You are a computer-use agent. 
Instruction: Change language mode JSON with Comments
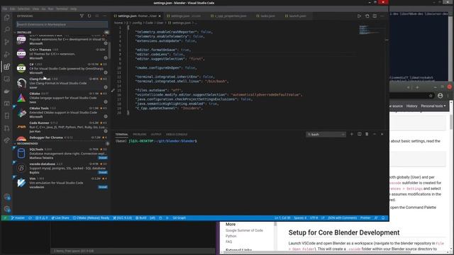tap(343, 218)
